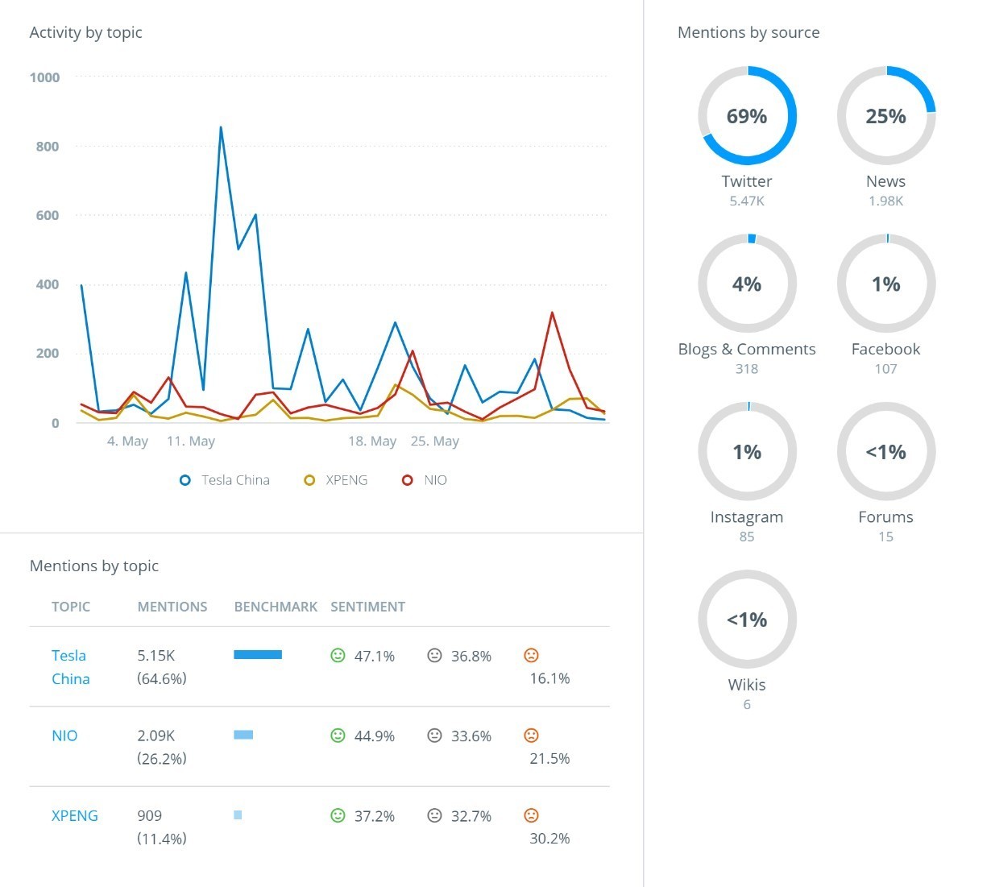Click the Facebook source label
Screen dimensions: 991x887
pos(885,349)
